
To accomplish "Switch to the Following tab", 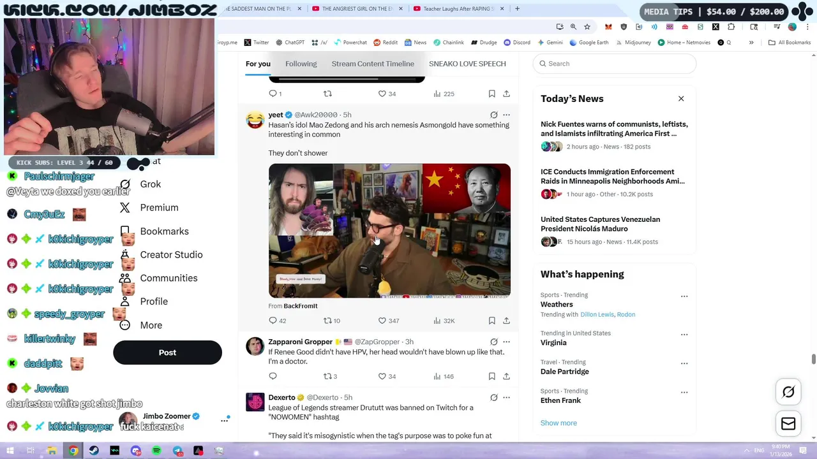I will (301, 64).
